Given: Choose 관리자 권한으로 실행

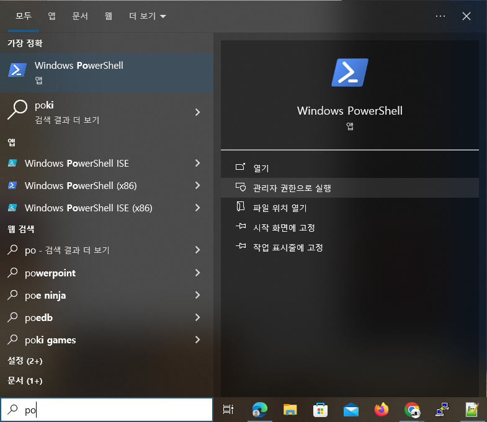Looking at the screenshot, I should pyautogui.click(x=350, y=188).
